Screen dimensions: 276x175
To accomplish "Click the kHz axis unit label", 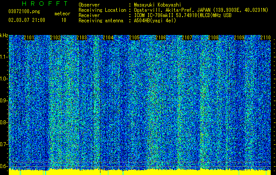I will 4,35.
